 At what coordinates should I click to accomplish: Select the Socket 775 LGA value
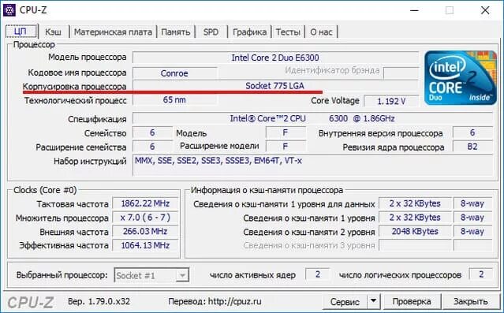pos(275,86)
